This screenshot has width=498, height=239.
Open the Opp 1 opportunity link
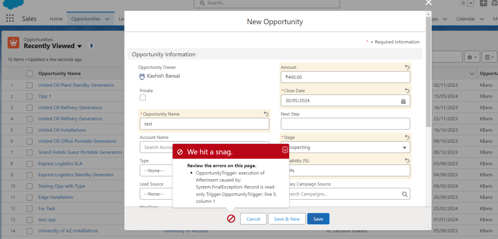[x=44, y=96]
